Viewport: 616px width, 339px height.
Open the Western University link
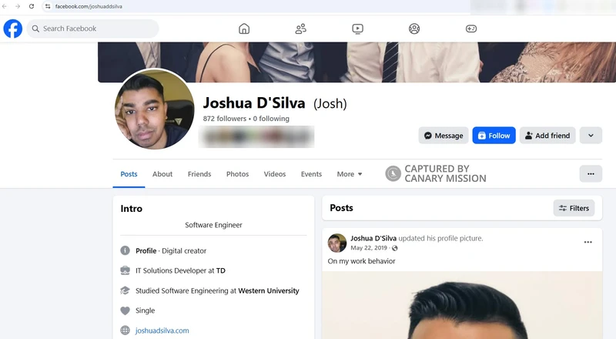click(269, 290)
